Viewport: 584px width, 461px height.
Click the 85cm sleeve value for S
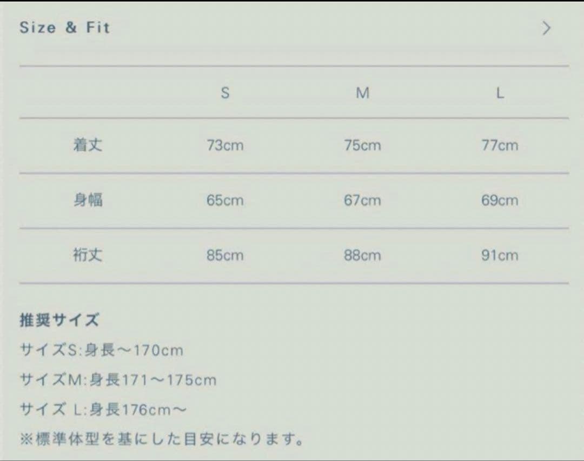coord(225,255)
